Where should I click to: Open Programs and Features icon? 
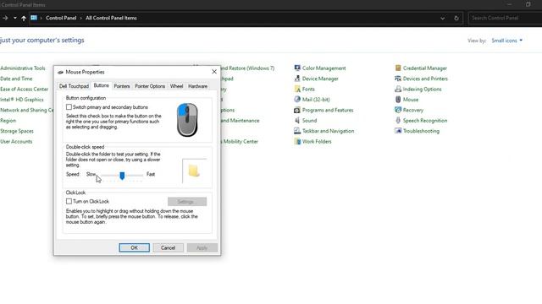297,110
